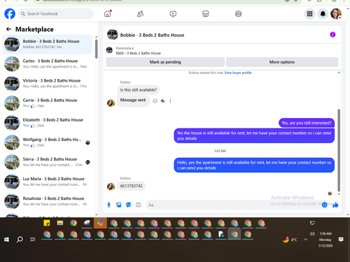Open Bobbie conversation in list
This screenshot has height=262, width=350.
48,44
